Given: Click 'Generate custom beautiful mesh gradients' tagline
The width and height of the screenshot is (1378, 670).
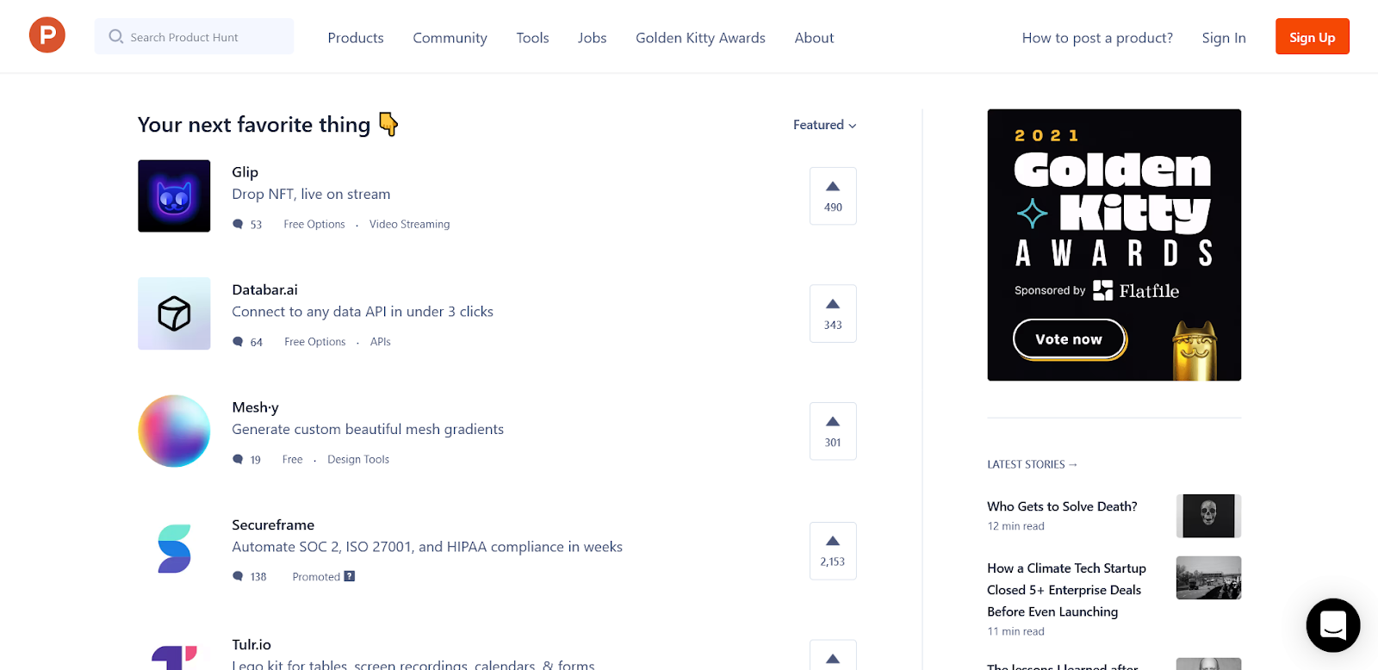Looking at the screenshot, I should 368,429.
